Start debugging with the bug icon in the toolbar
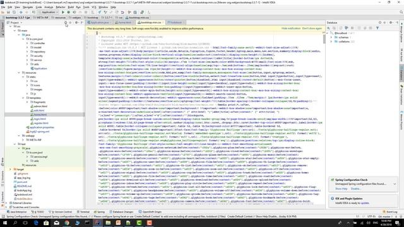The height and width of the screenshot is (227, 404). (69, 12)
